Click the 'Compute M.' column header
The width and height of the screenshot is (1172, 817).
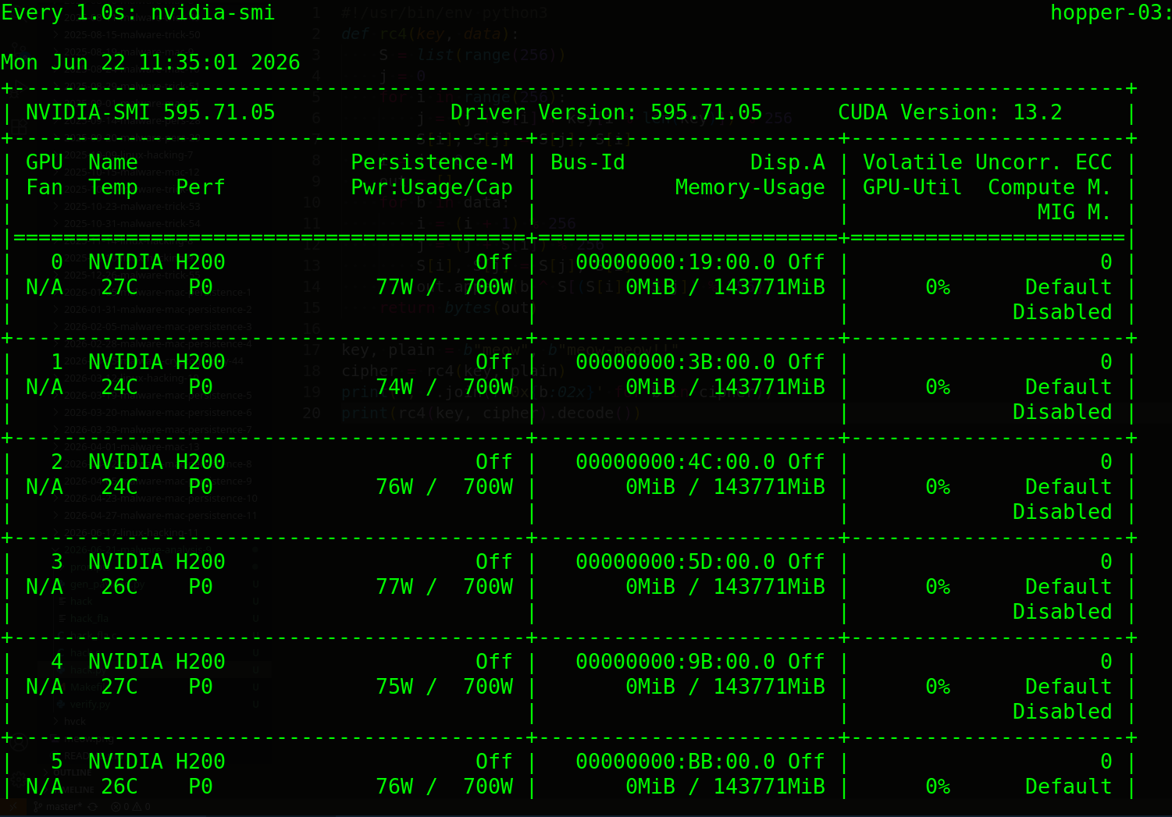(x=1050, y=187)
